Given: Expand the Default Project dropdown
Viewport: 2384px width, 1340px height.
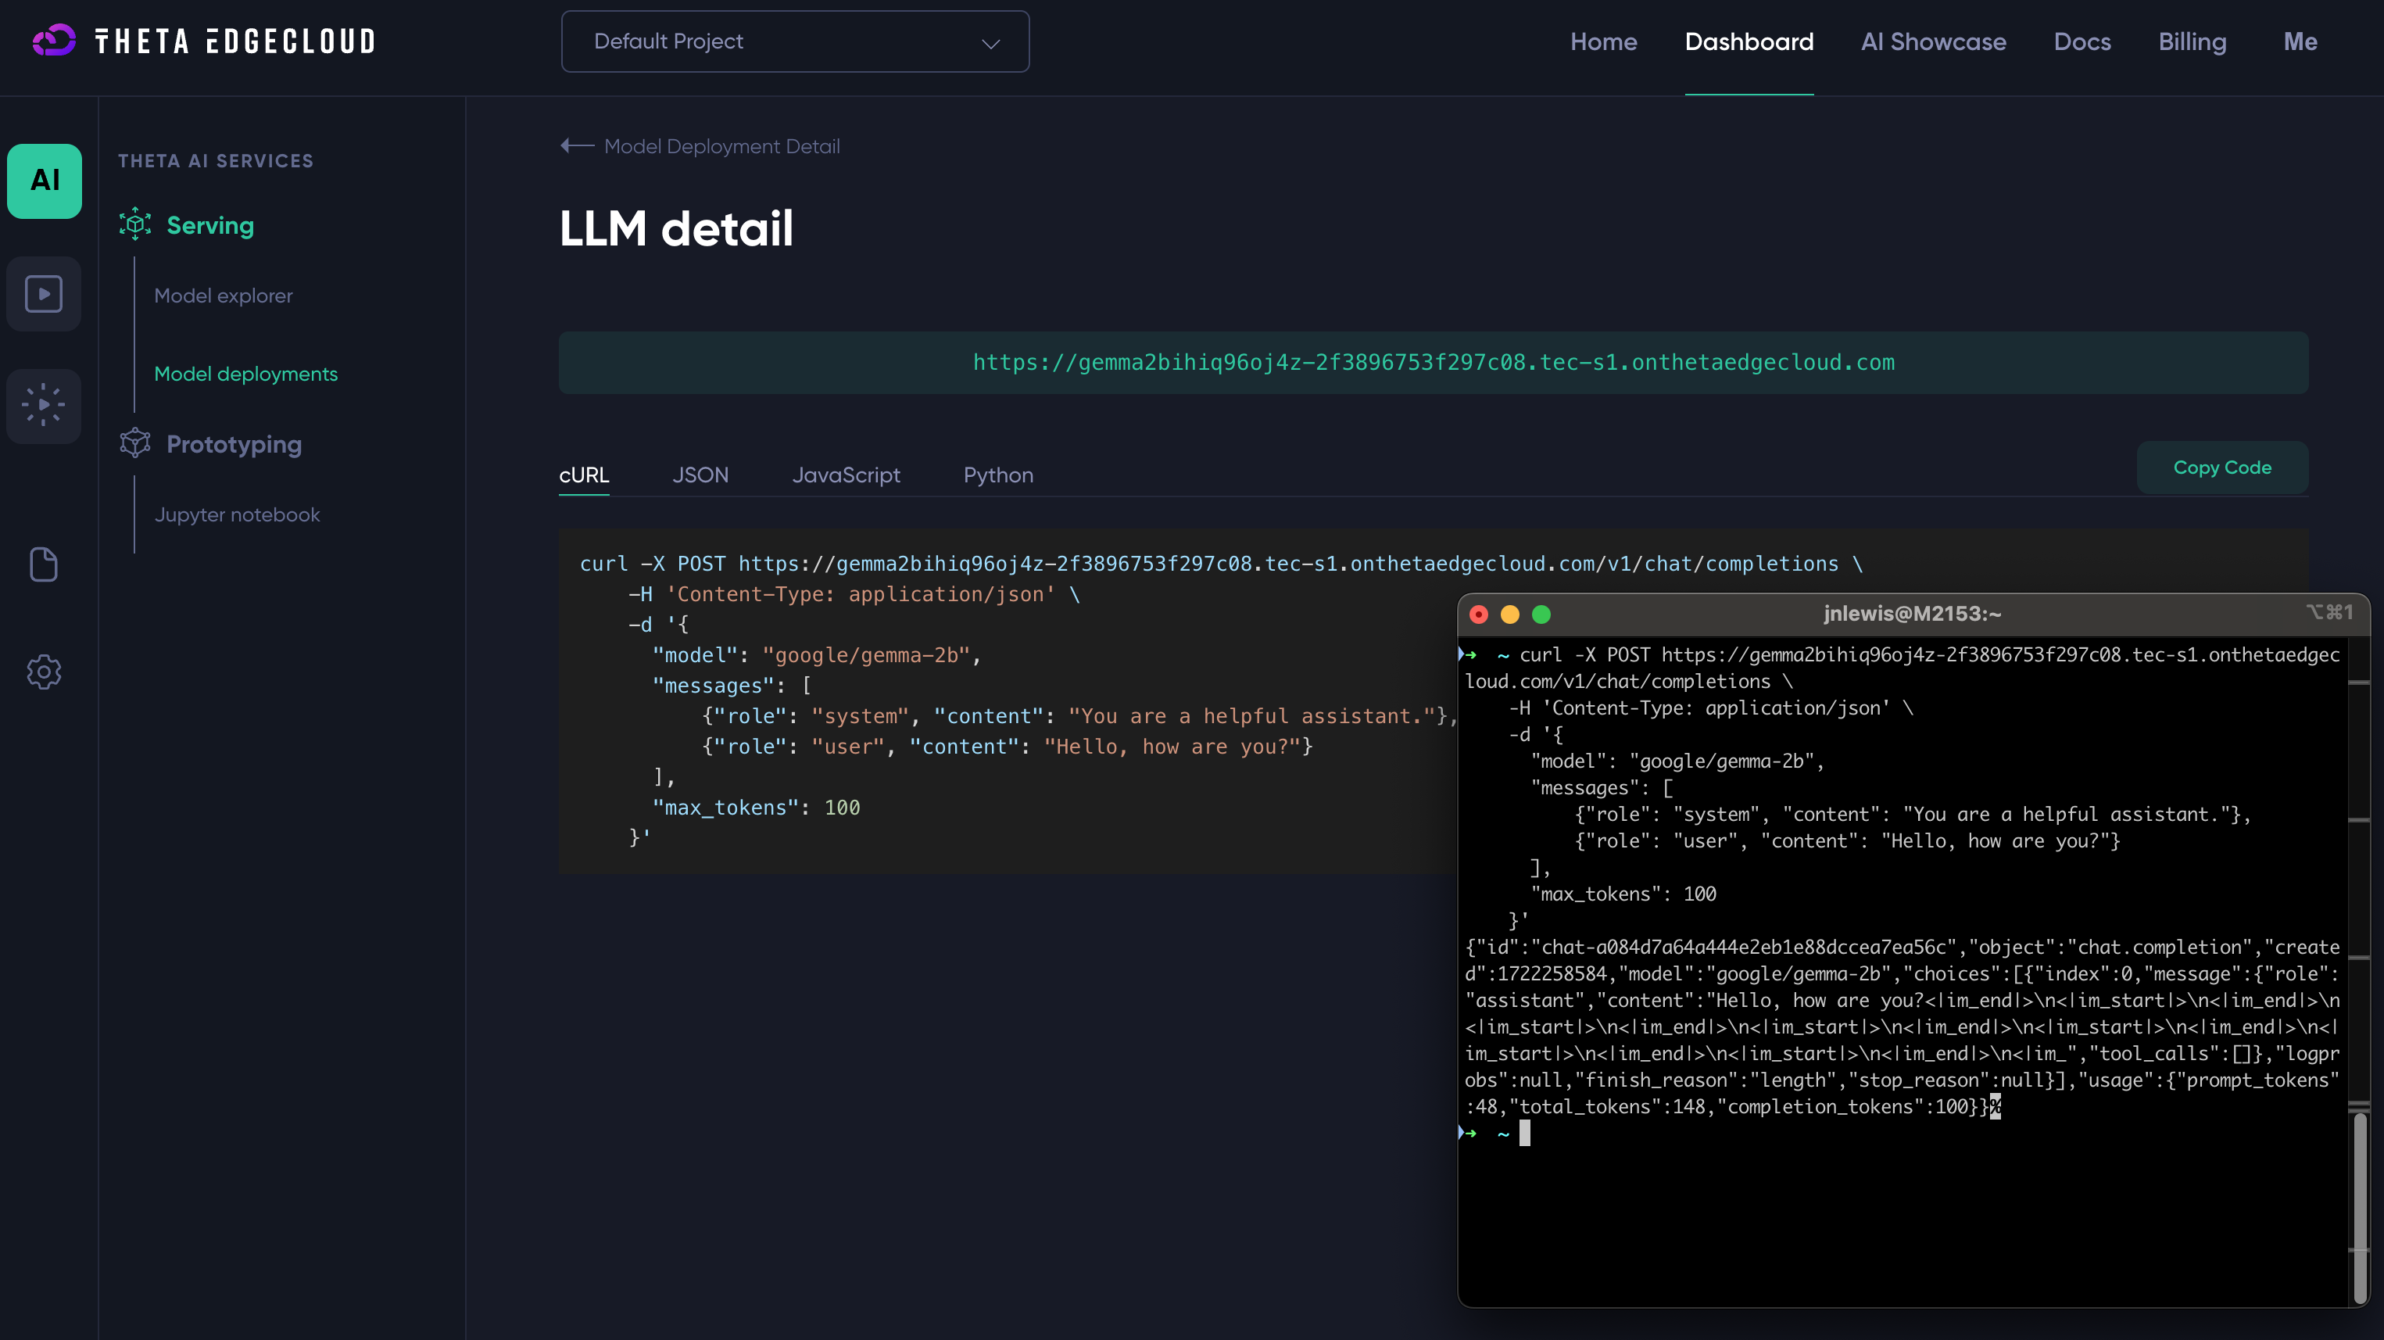Looking at the screenshot, I should coord(795,41).
